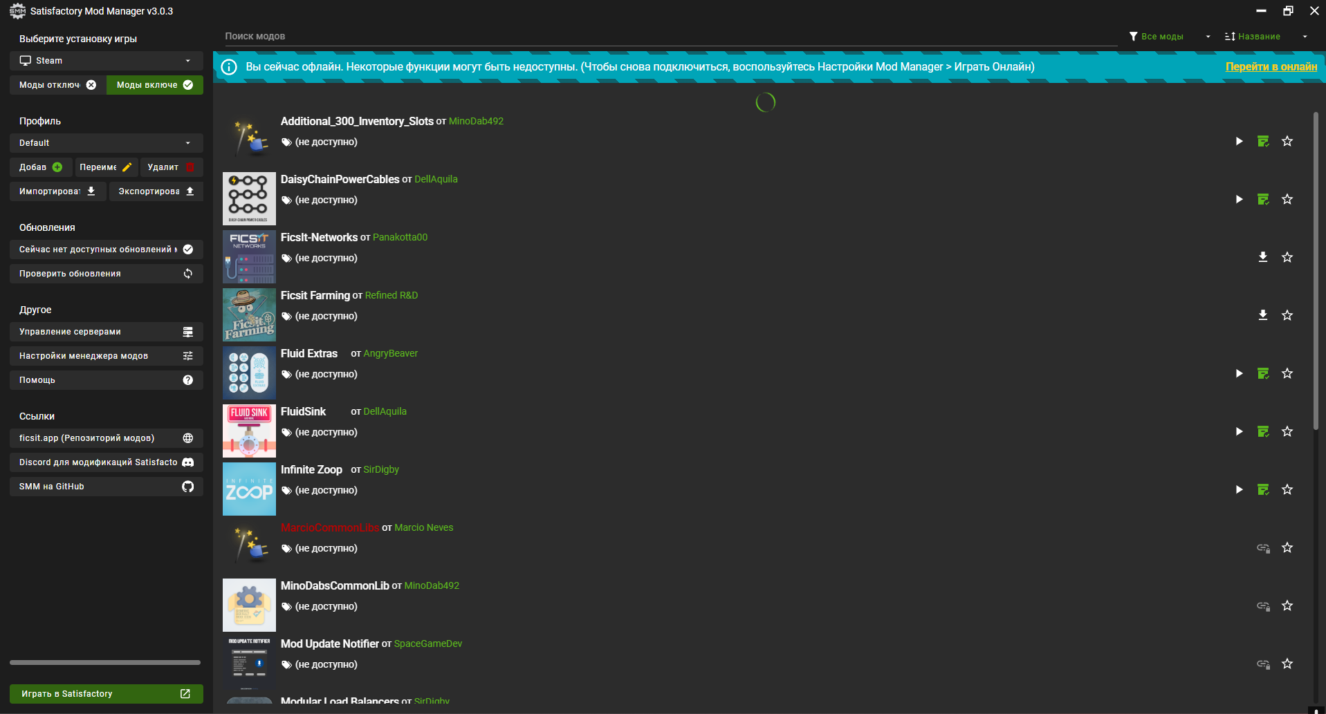The image size is (1326, 714).
Task: Toggle enable arrow for FluidSink
Action: coord(1239,431)
